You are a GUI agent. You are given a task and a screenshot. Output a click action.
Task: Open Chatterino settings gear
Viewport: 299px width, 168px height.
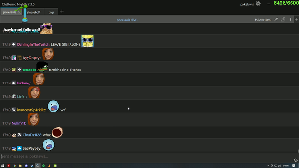(x=258, y=4)
